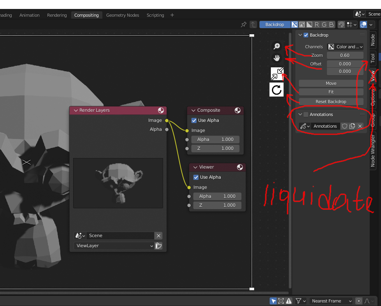Click the pan hand gizmo icon
This screenshot has height=306, width=381.
(277, 58)
